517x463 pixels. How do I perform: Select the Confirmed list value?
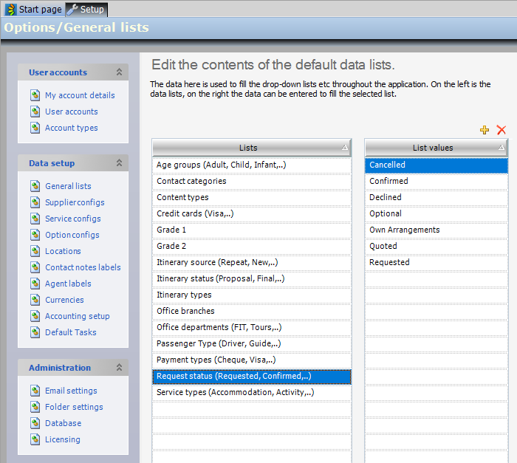pos(388,181)
